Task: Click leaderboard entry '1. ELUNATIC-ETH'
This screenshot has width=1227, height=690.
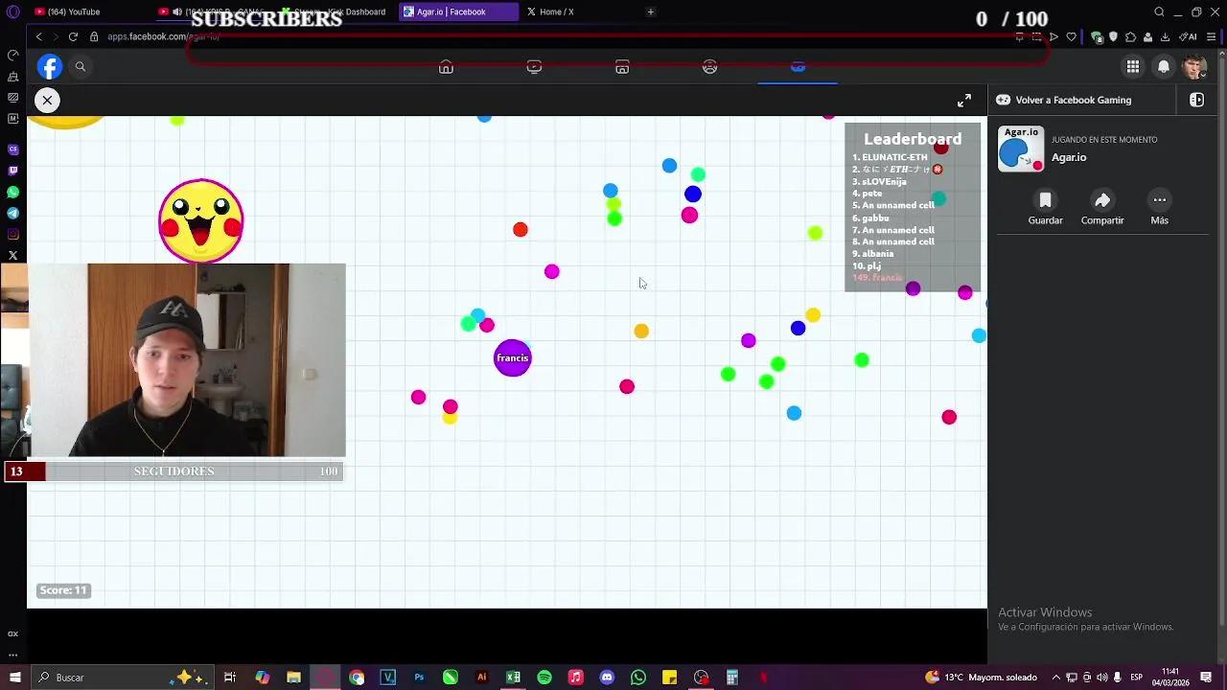Action: click(891, 157)
